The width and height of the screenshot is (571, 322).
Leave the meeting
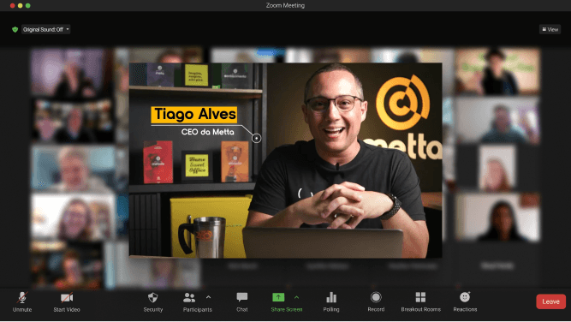(550, 301)
